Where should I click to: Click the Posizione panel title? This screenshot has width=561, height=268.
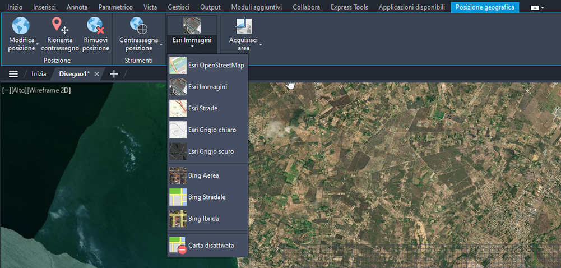57,61
